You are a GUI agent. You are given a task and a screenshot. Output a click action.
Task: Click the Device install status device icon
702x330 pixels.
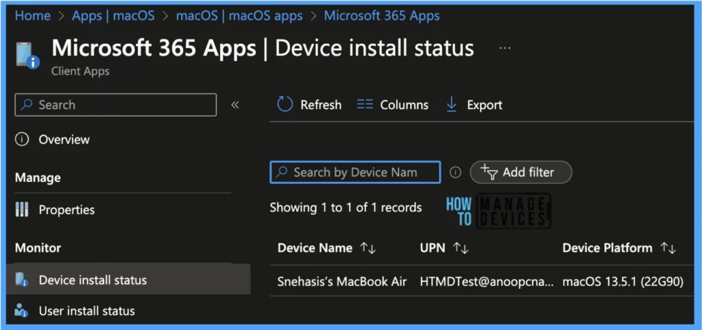pyautogui.click(x=21, y=280)
